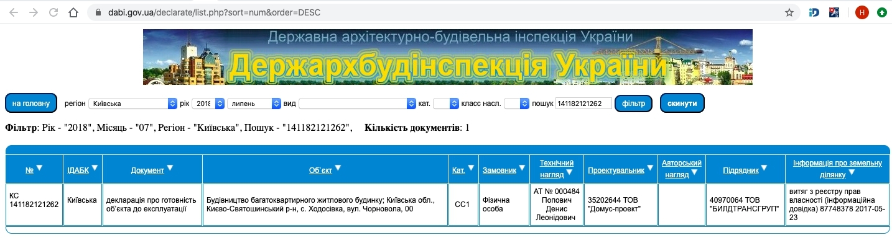Open the регіон dropdown showing Київська

click(132, 104)
